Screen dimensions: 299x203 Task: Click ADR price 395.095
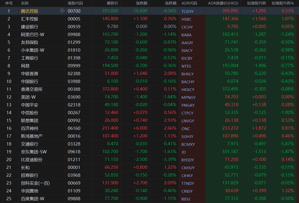point(230,11)
